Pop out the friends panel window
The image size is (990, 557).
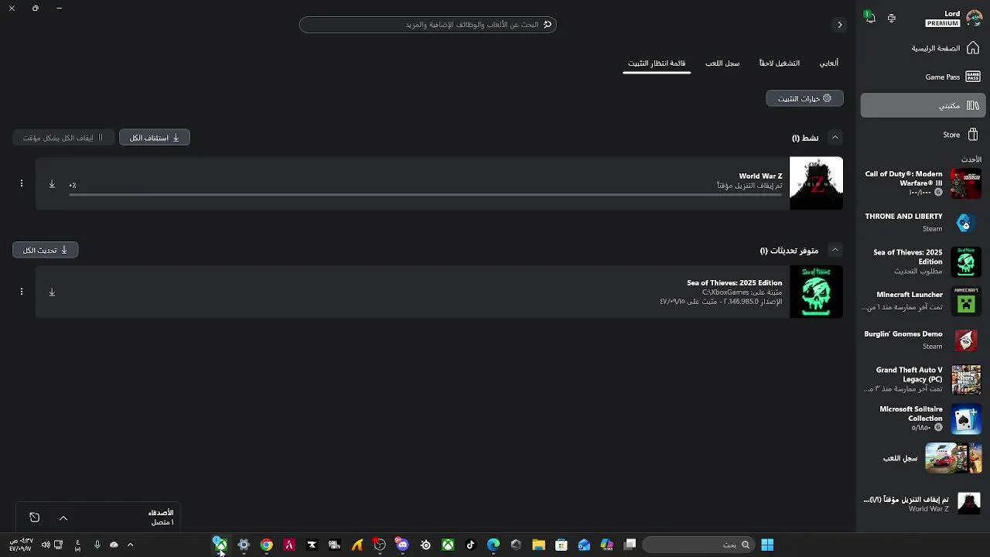[34, 518]
